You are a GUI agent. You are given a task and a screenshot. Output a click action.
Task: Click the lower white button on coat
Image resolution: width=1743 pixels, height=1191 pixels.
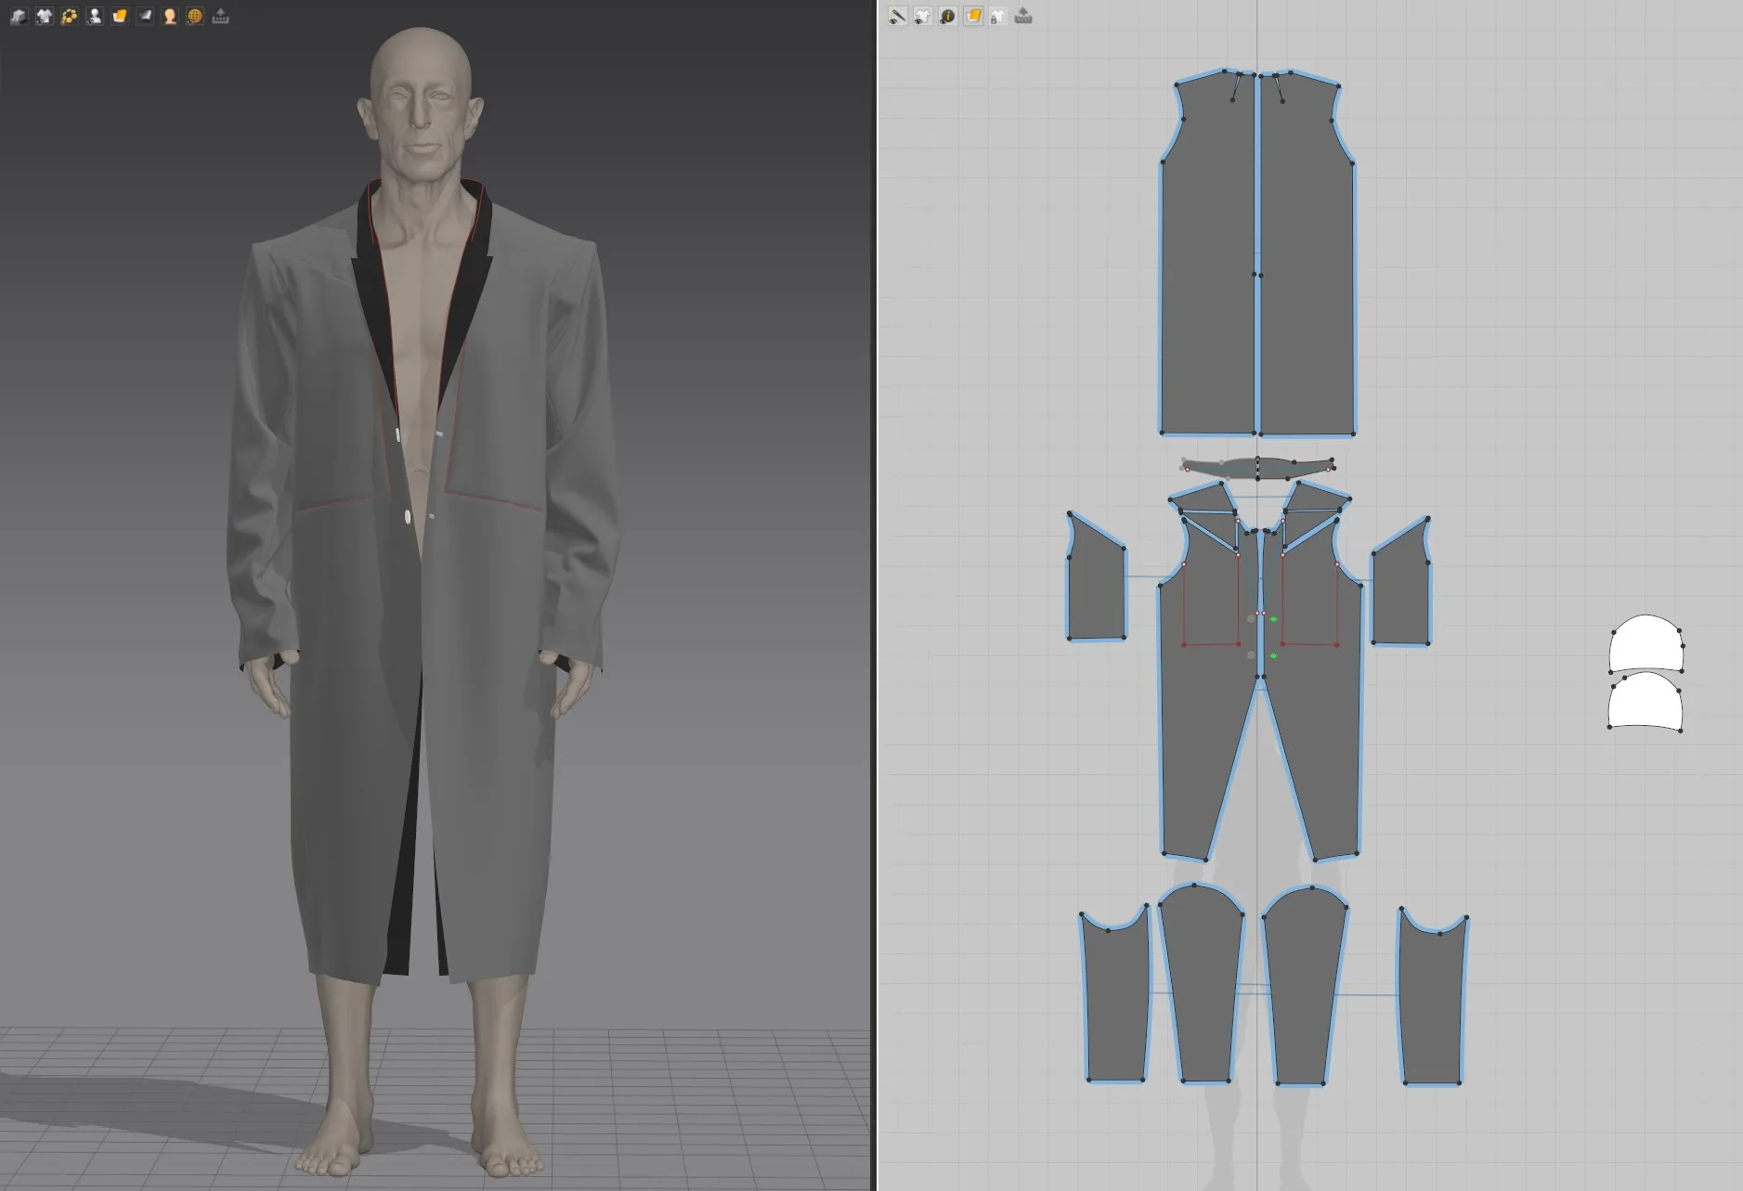[x=408, y=517]
